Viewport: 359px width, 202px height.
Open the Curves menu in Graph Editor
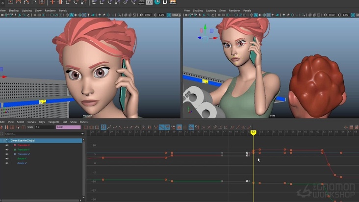coord(31,122)
